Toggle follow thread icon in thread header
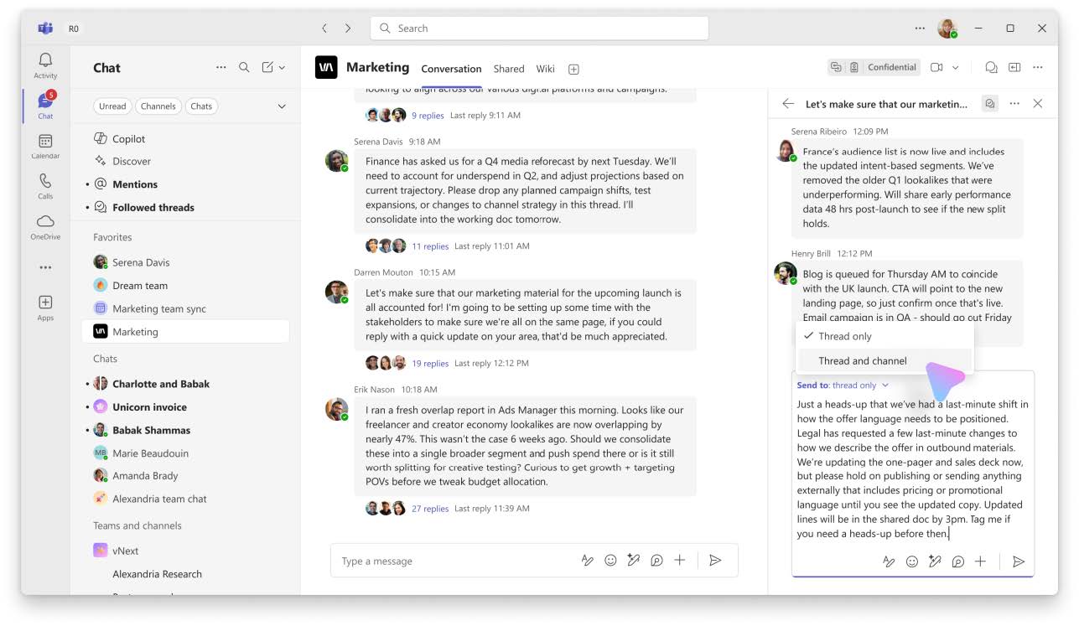The height and width of the screenshot is (626, 1079). pyautogui.click(x=990, y=104)
